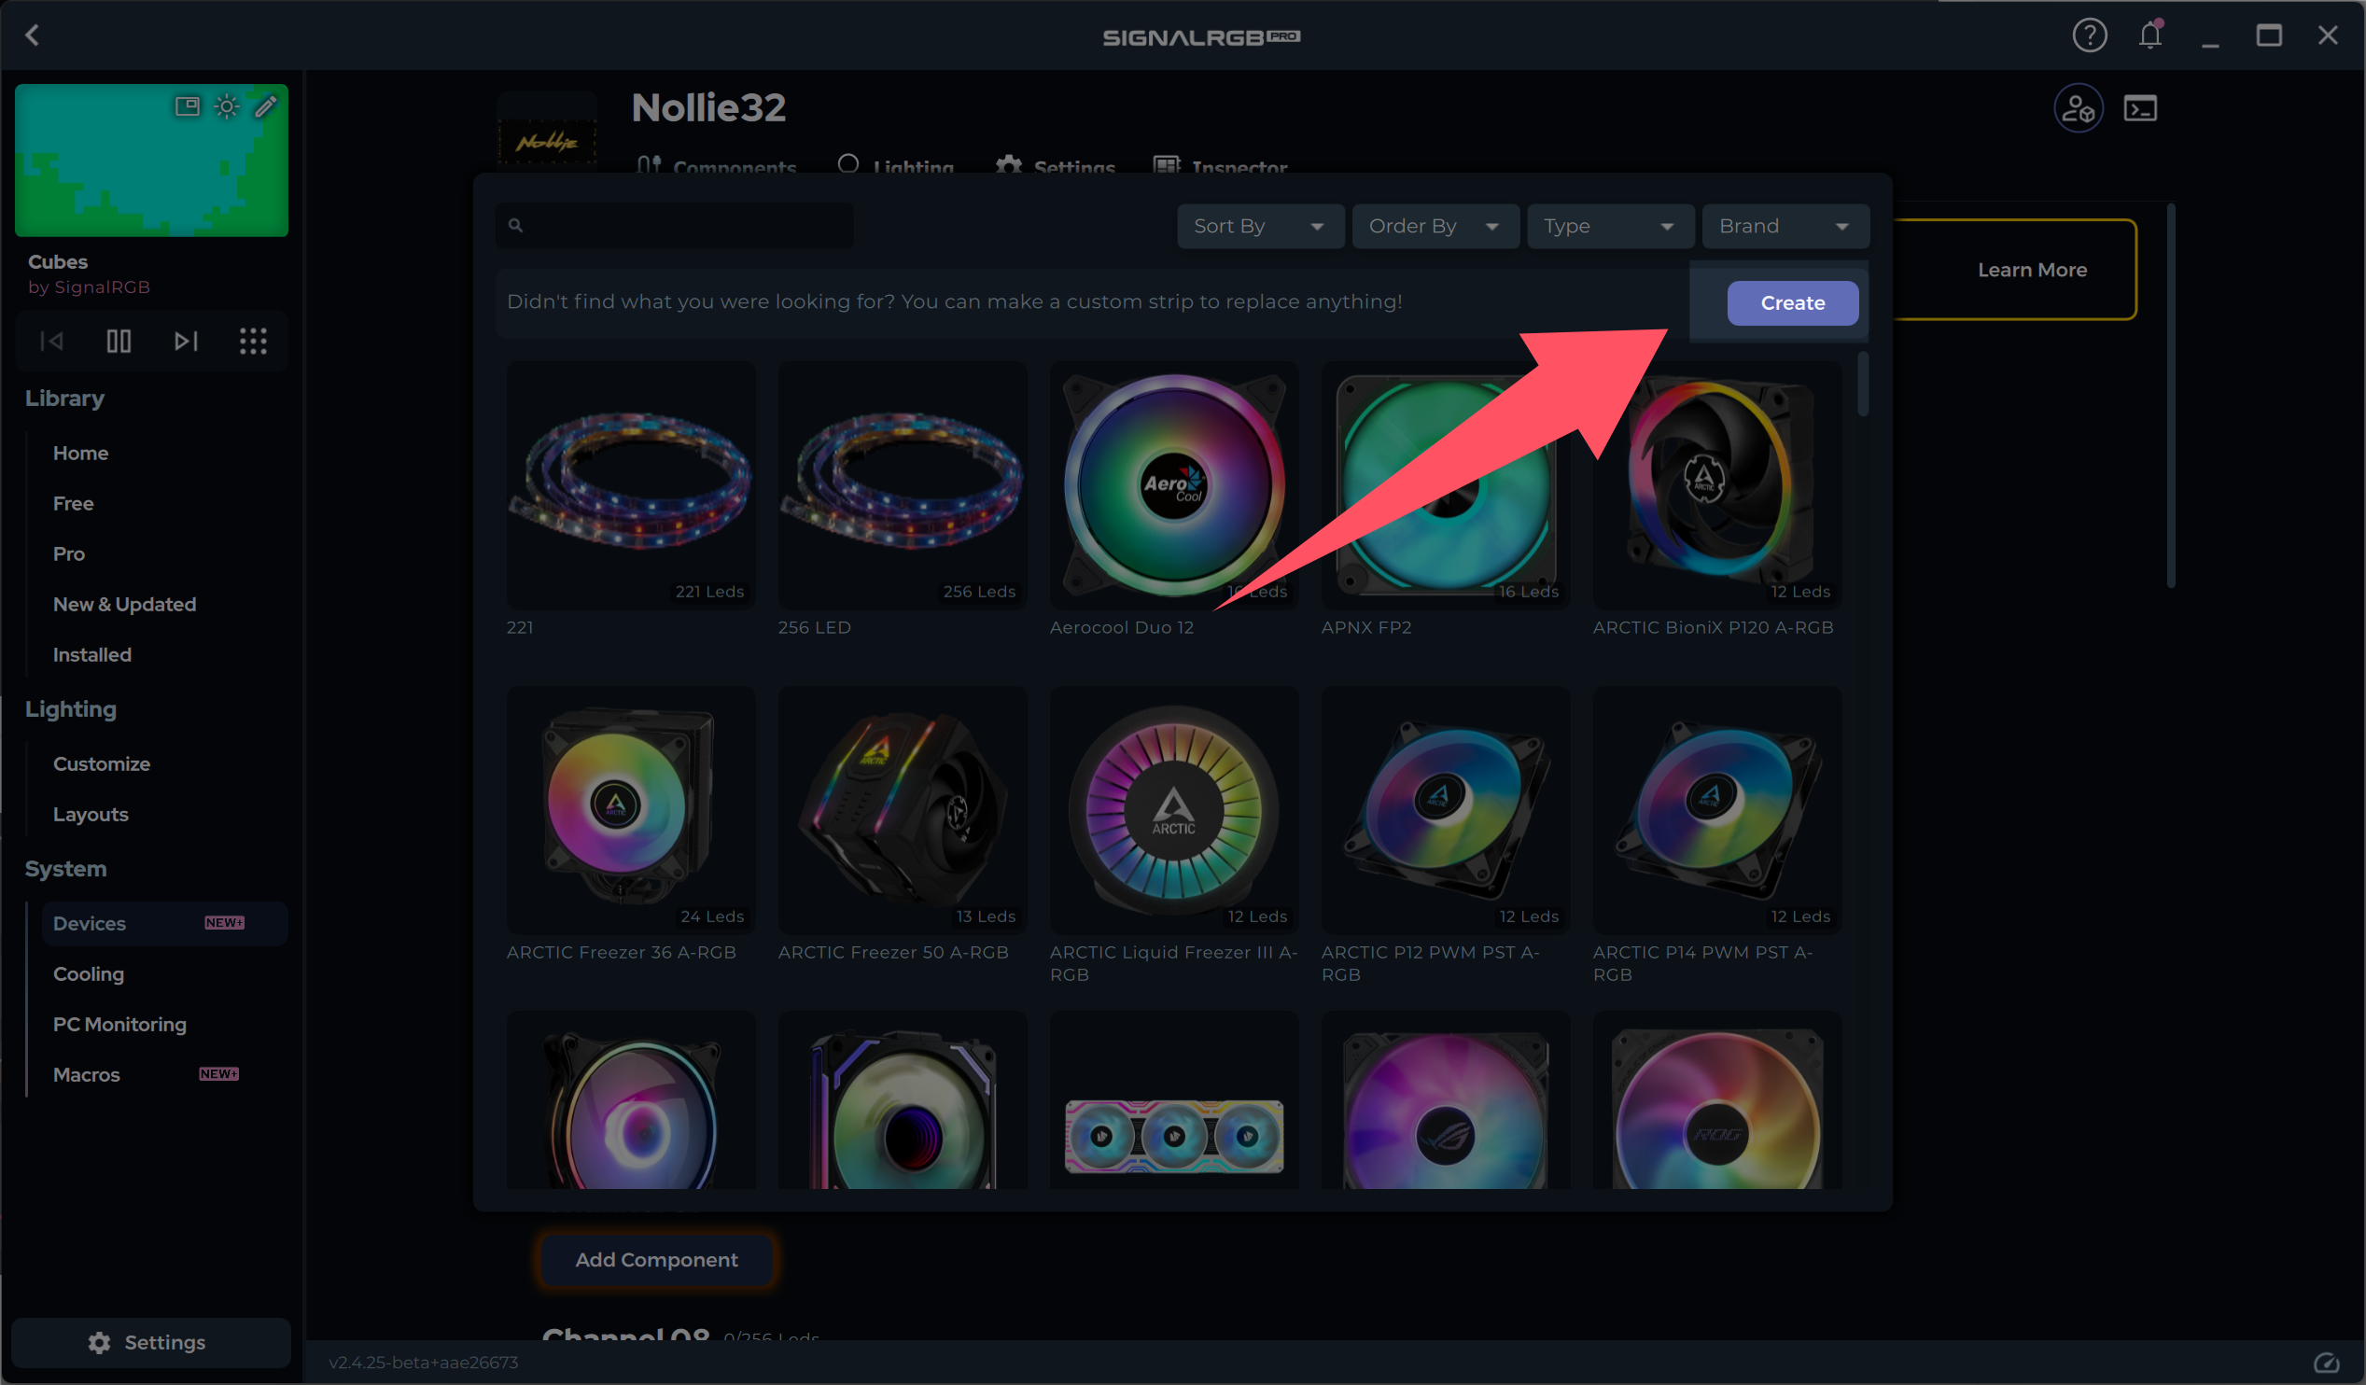Screen dimensions: 2366x1385
Task: Switch to the Inspector tab
Action: 1221,164
